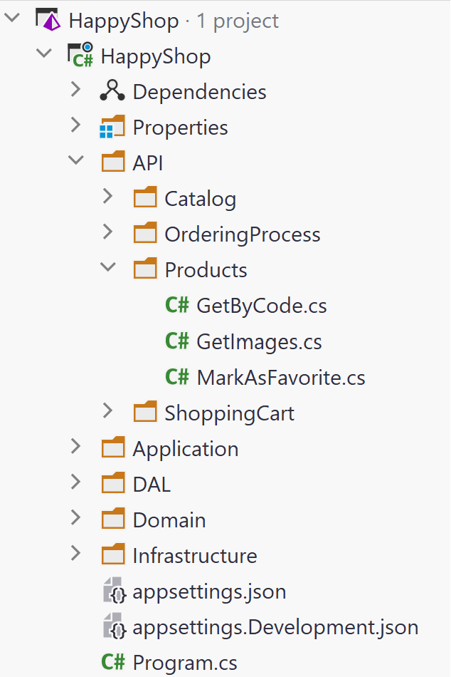This screenshot has height=677, width=451.
Task: Click the Catalog folder icon
Action: [145, 197]
